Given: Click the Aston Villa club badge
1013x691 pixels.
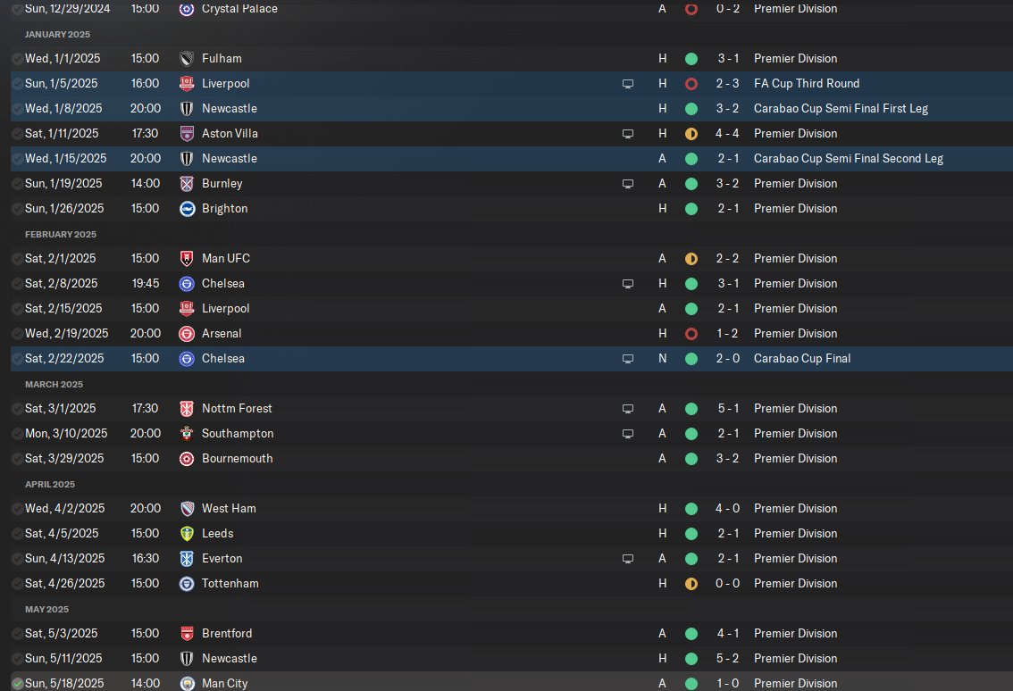Looking at the screenshot, I should point(187,133).
